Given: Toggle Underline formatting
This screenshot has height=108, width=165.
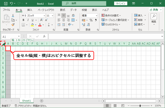Looking at the screenshot, I should (x=33, y=20).
